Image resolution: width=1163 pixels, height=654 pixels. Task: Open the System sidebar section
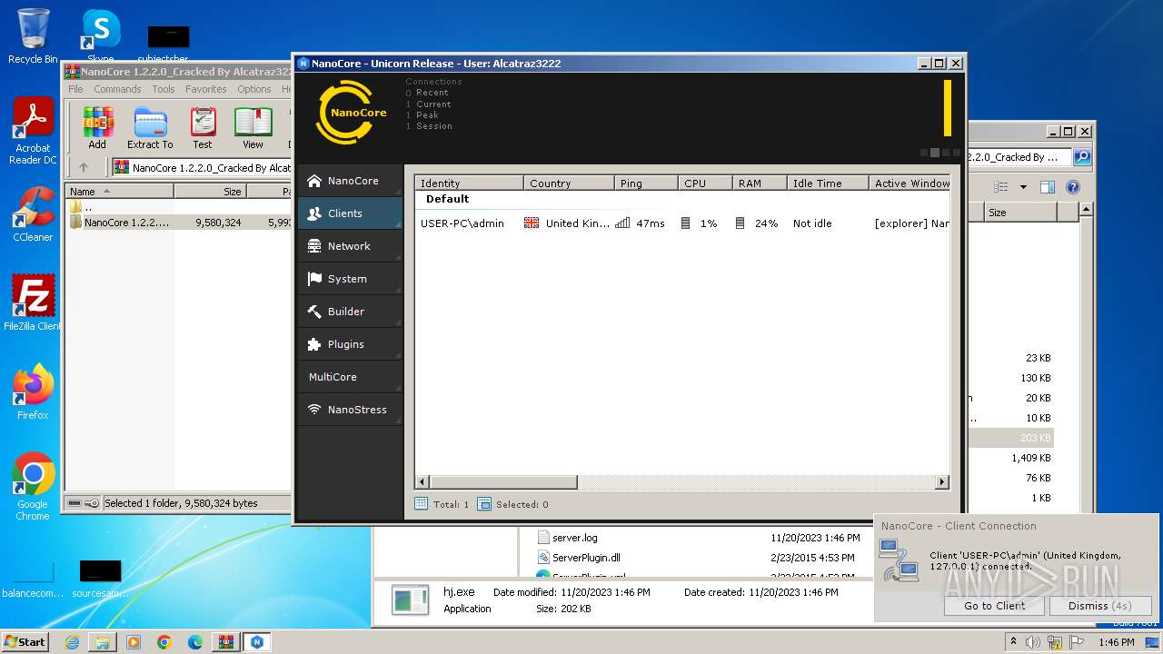350,279
